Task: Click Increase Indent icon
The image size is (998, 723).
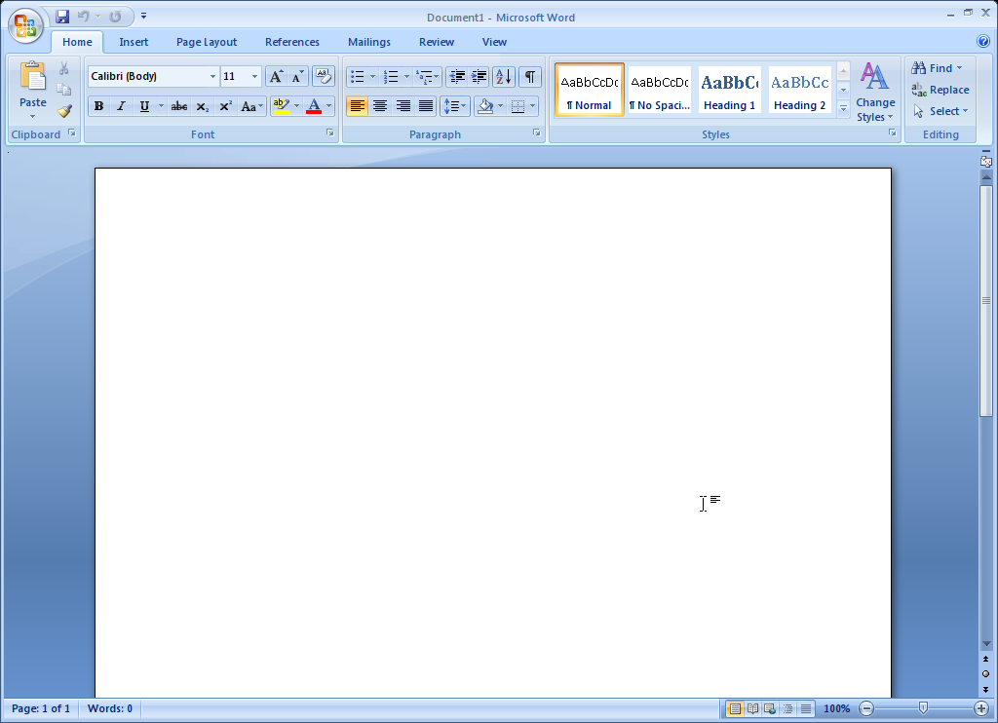Action: [x=479, y=77]
